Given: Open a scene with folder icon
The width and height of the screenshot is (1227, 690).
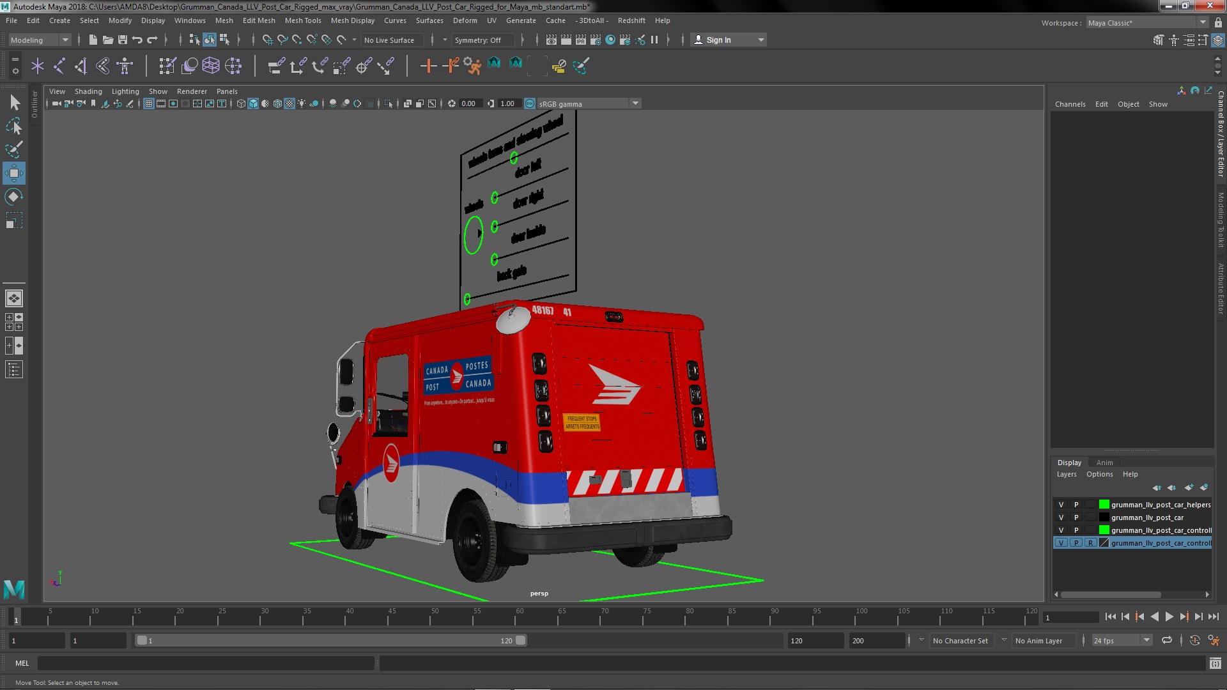Looking at the screenshot, I should (107, 40).
